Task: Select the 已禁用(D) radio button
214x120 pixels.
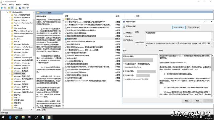Action: (x=124, y=40)
